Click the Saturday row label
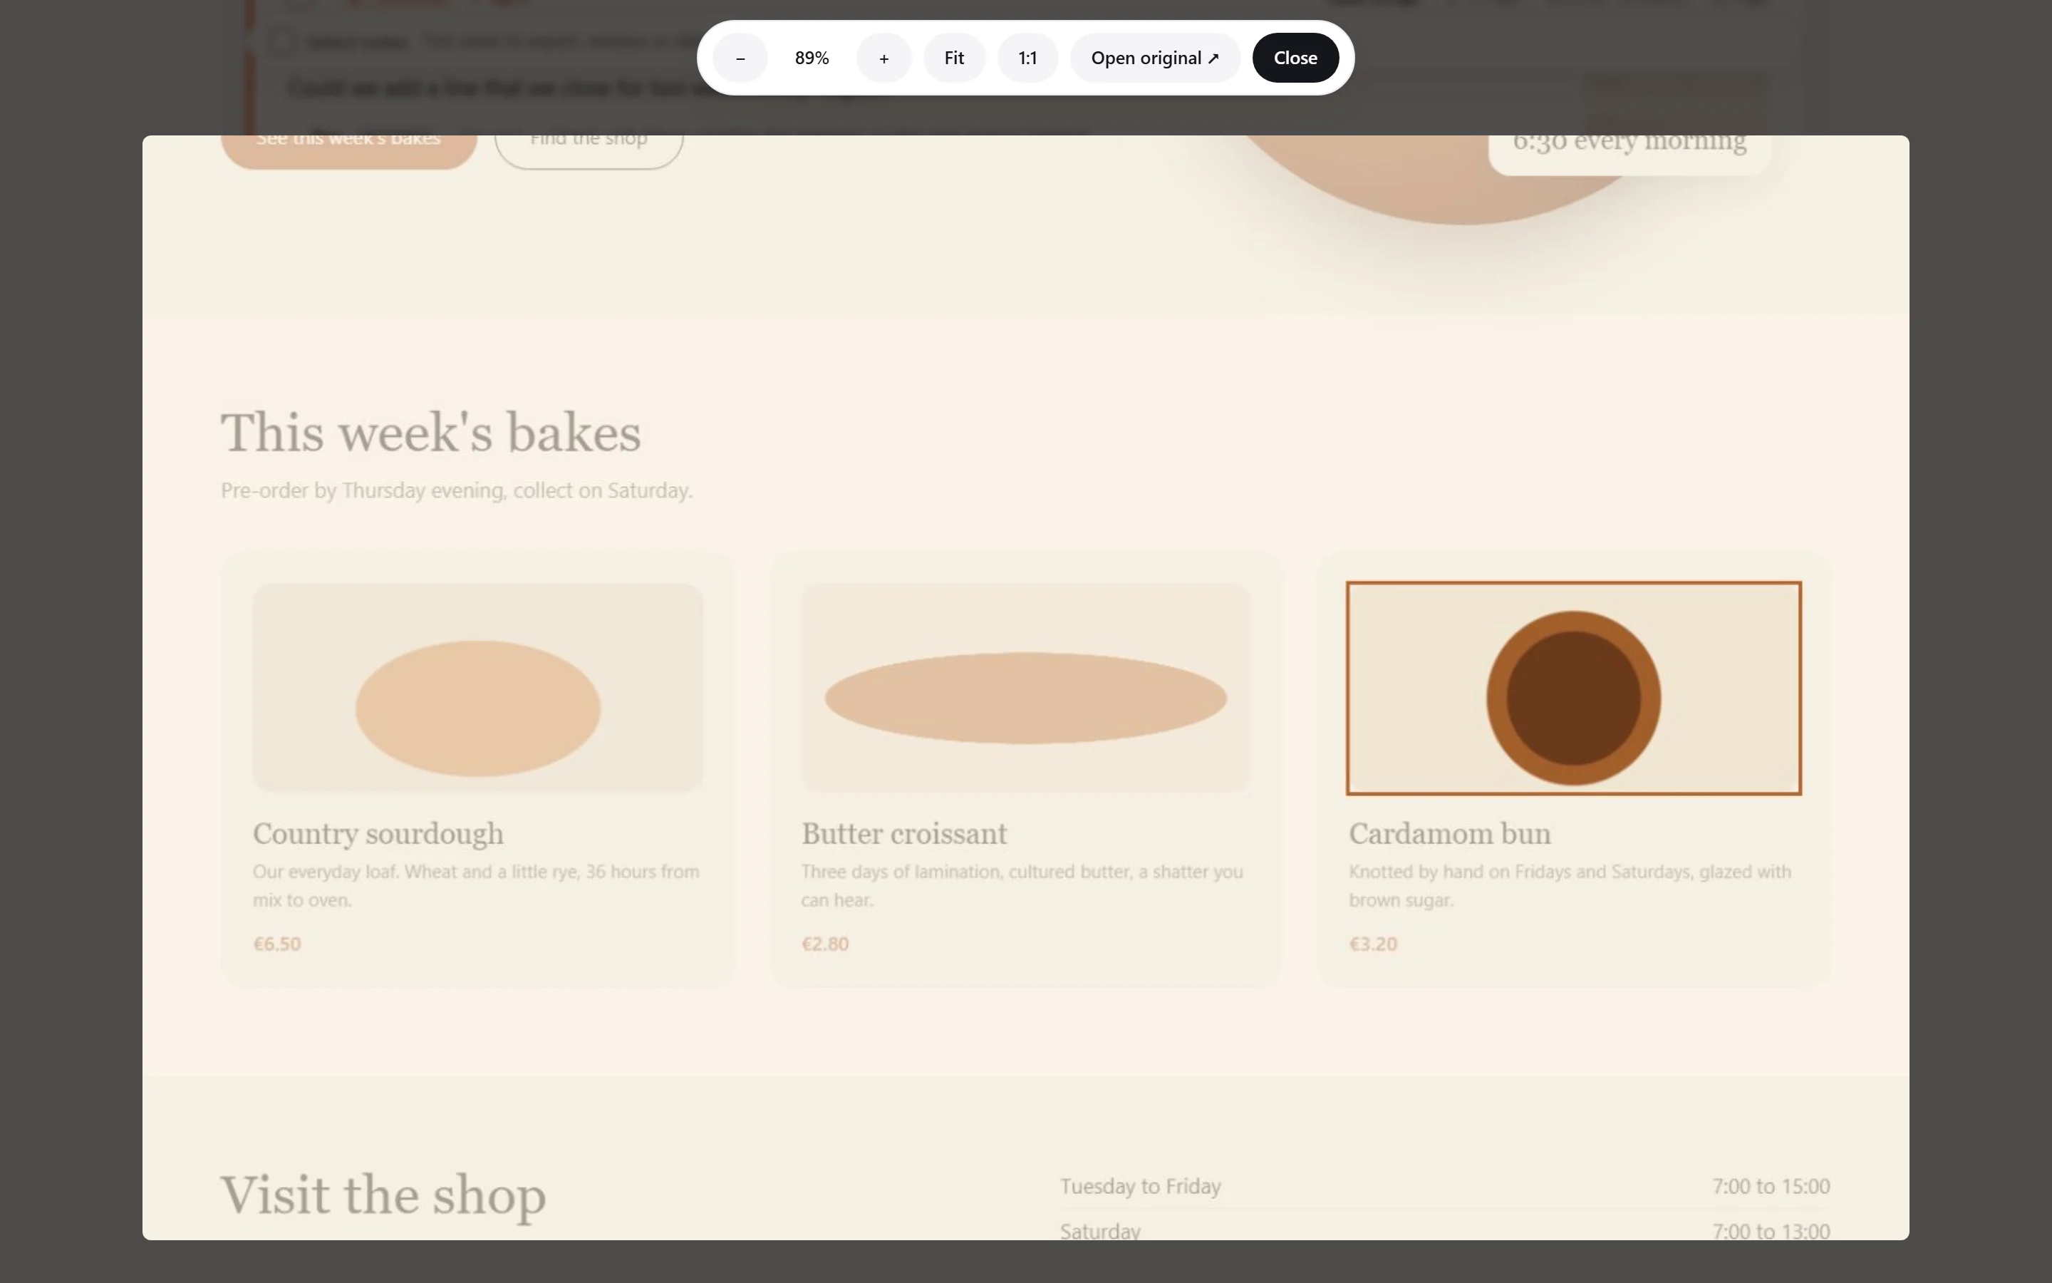The image size is (2052, 1283). pyautogui.click(x=1100, y=1230)
